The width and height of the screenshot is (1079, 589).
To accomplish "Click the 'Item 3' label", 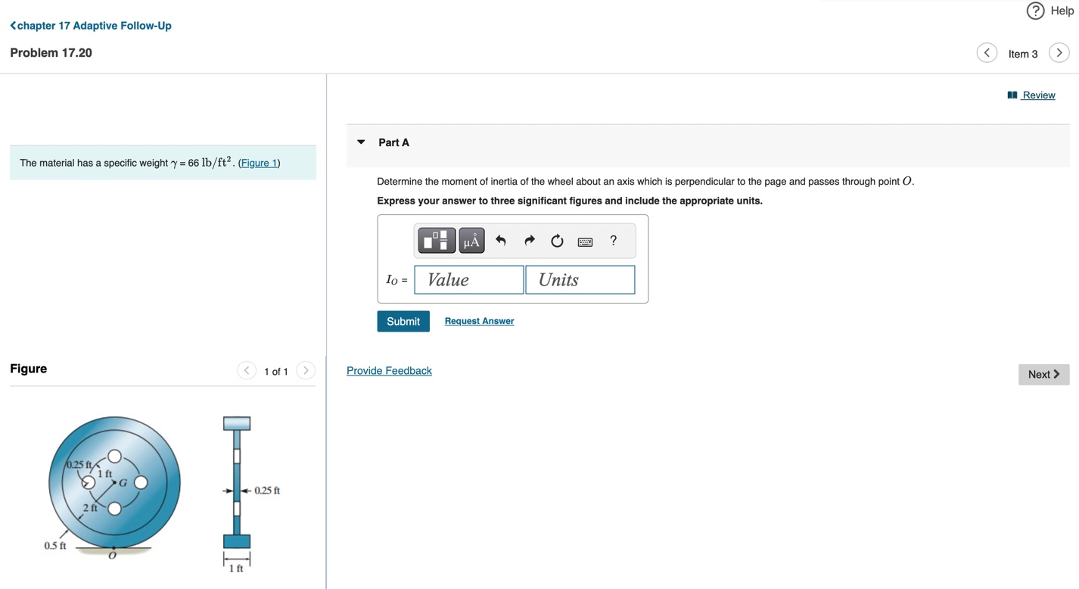I will (x=1023, y=54).
